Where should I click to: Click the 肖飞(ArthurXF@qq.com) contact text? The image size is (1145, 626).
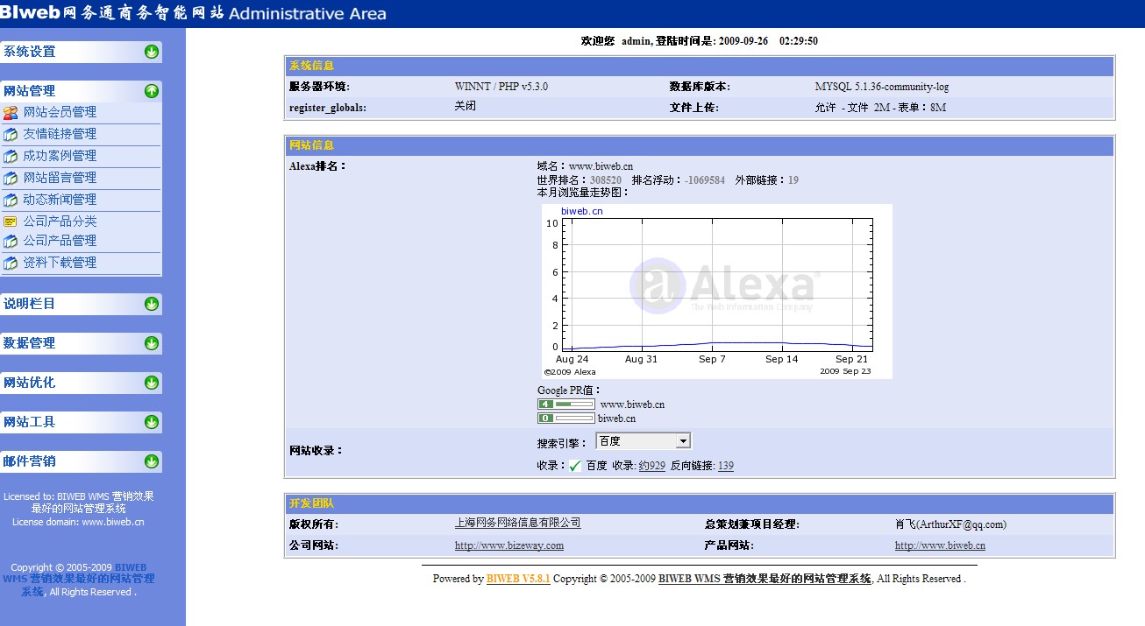pyautogui.click(x=950, y=524)
